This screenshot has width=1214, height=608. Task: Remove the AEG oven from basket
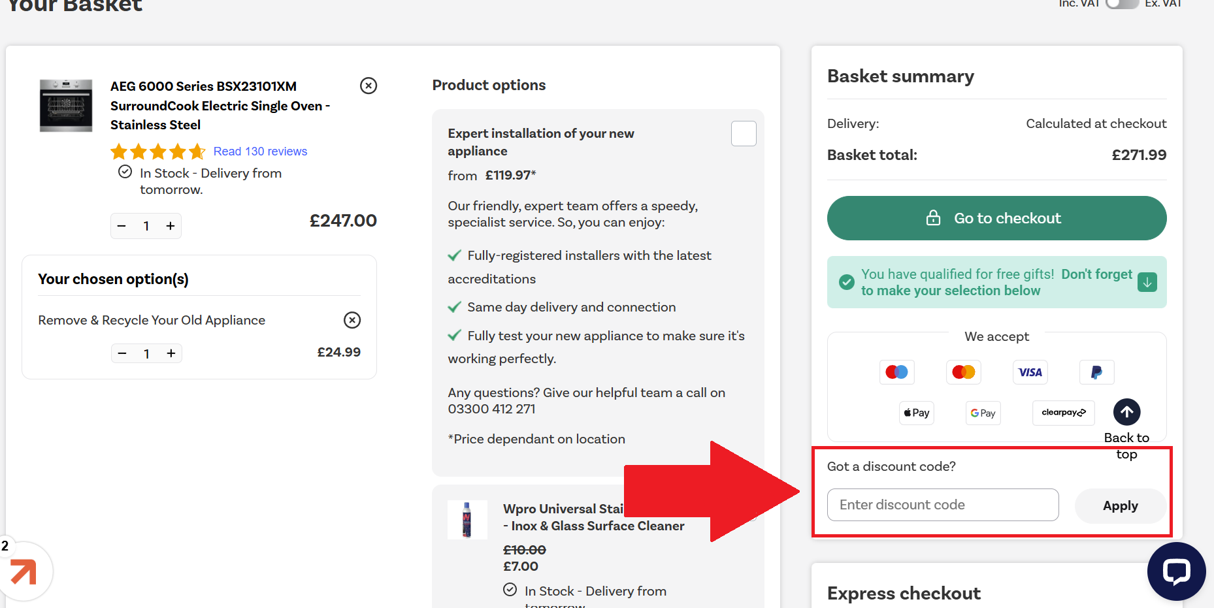(x=369, y=86)
